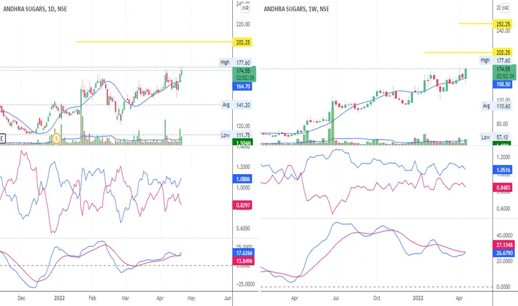Click the Oct label on weekly time axis
Image resolution: width=518 pixels, height=306 pixels.
(377, 298)
